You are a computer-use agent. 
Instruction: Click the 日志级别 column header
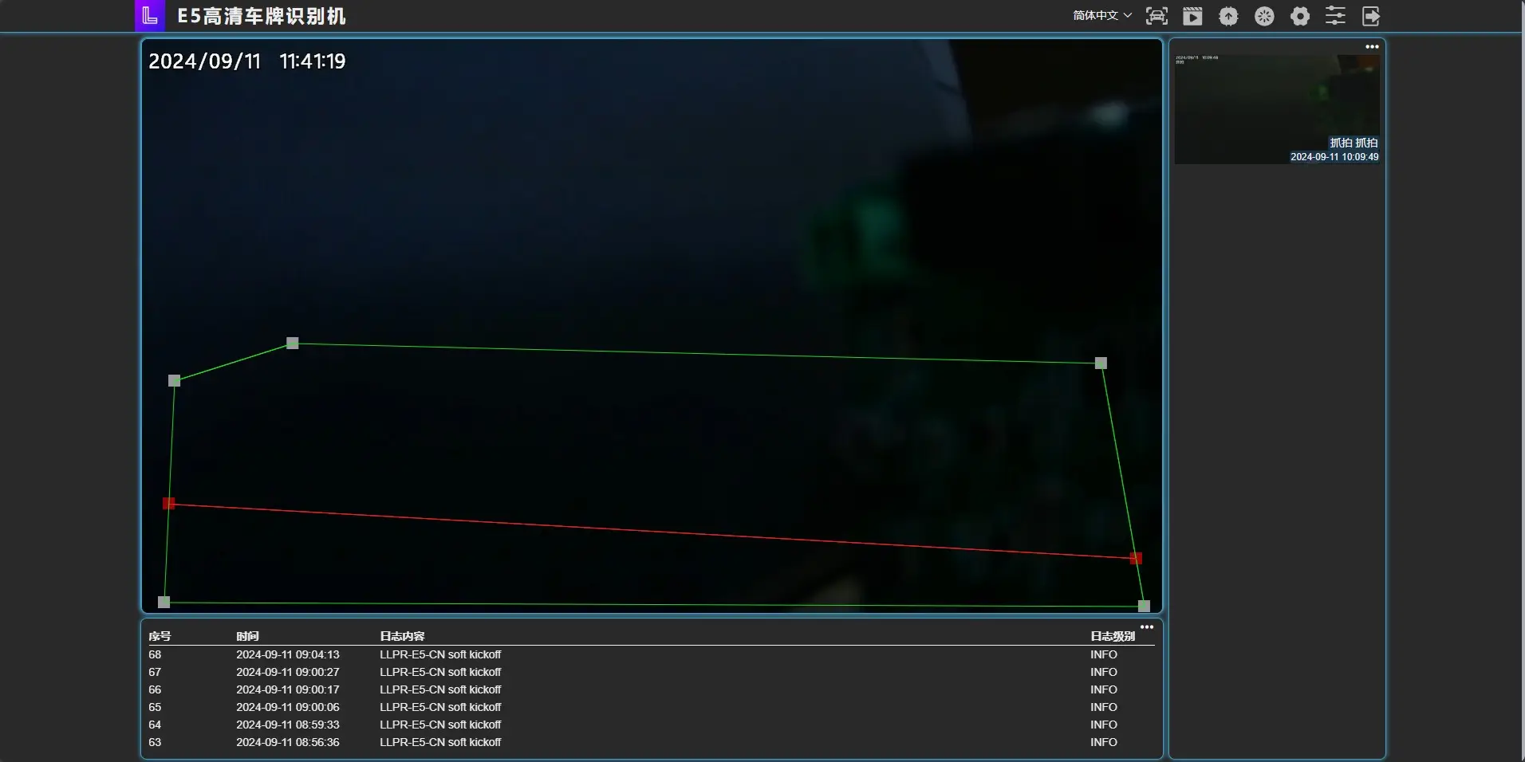coord(1112,636)
